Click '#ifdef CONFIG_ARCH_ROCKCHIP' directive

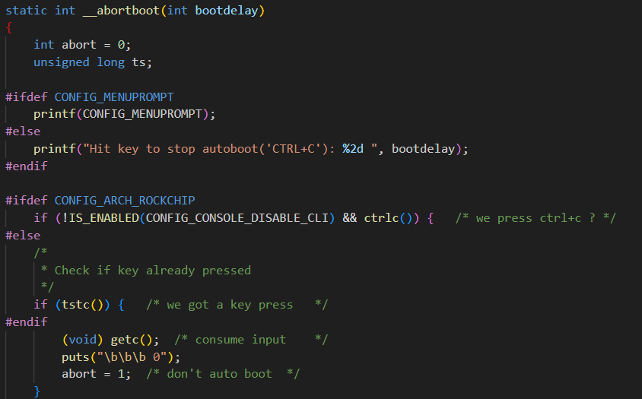coord(100,201)
